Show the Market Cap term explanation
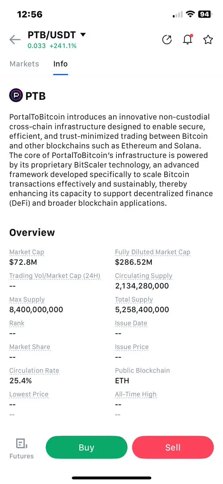 (x=27, y=252)
